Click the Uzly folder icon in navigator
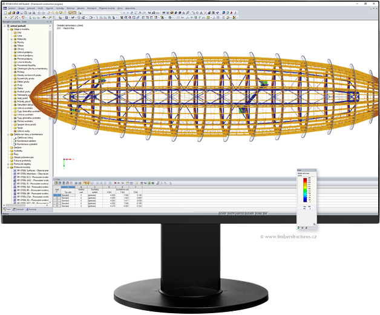This screenshot has height=315, width=380. [15, 33]
